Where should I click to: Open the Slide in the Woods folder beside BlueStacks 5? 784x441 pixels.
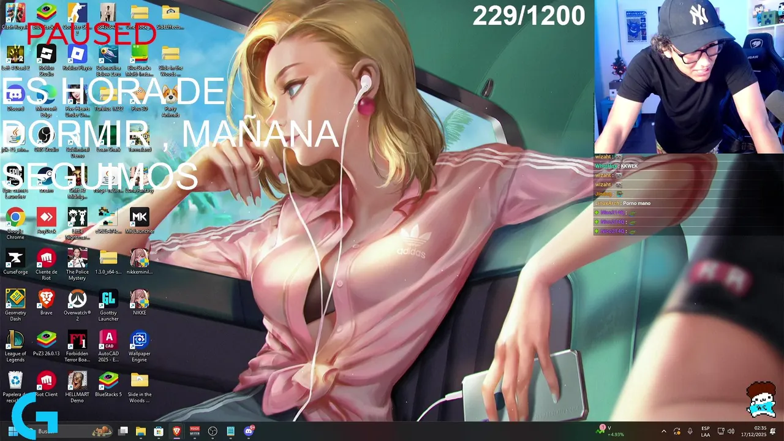click(140, 387)
